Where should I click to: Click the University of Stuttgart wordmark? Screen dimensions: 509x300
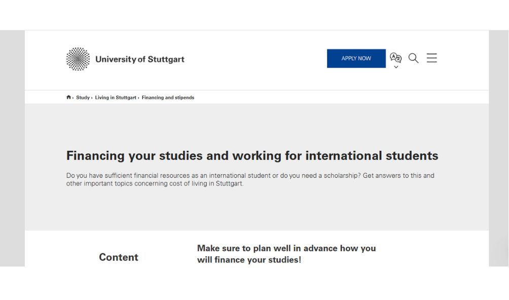pyautogui.click(x=139, y=59)
